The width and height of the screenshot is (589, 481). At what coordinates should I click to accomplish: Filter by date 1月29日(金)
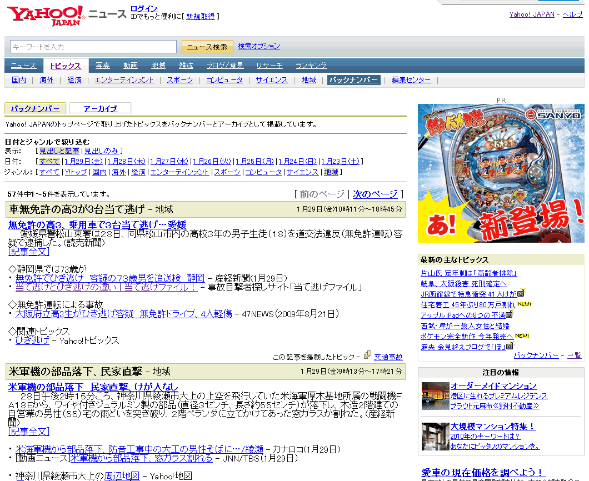83,162
